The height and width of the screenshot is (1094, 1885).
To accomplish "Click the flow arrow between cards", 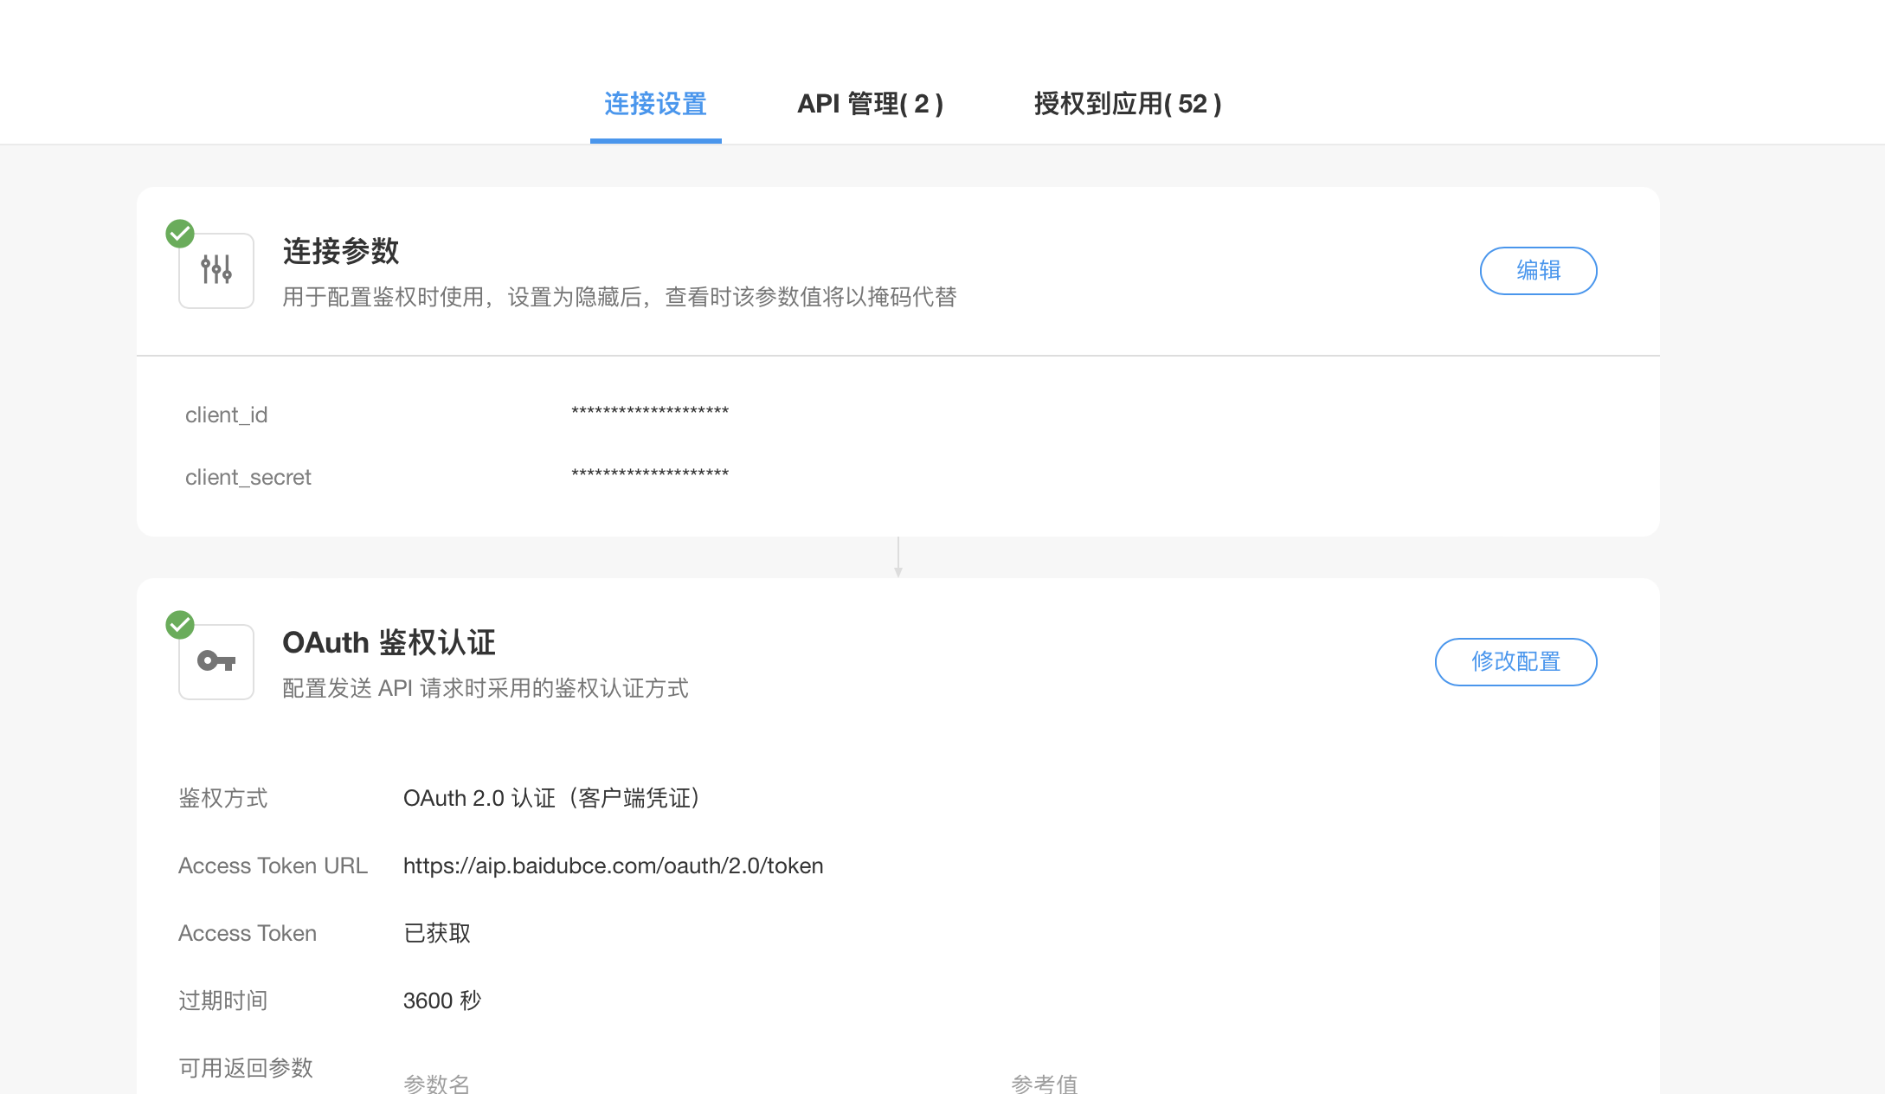I will (898, 557).
